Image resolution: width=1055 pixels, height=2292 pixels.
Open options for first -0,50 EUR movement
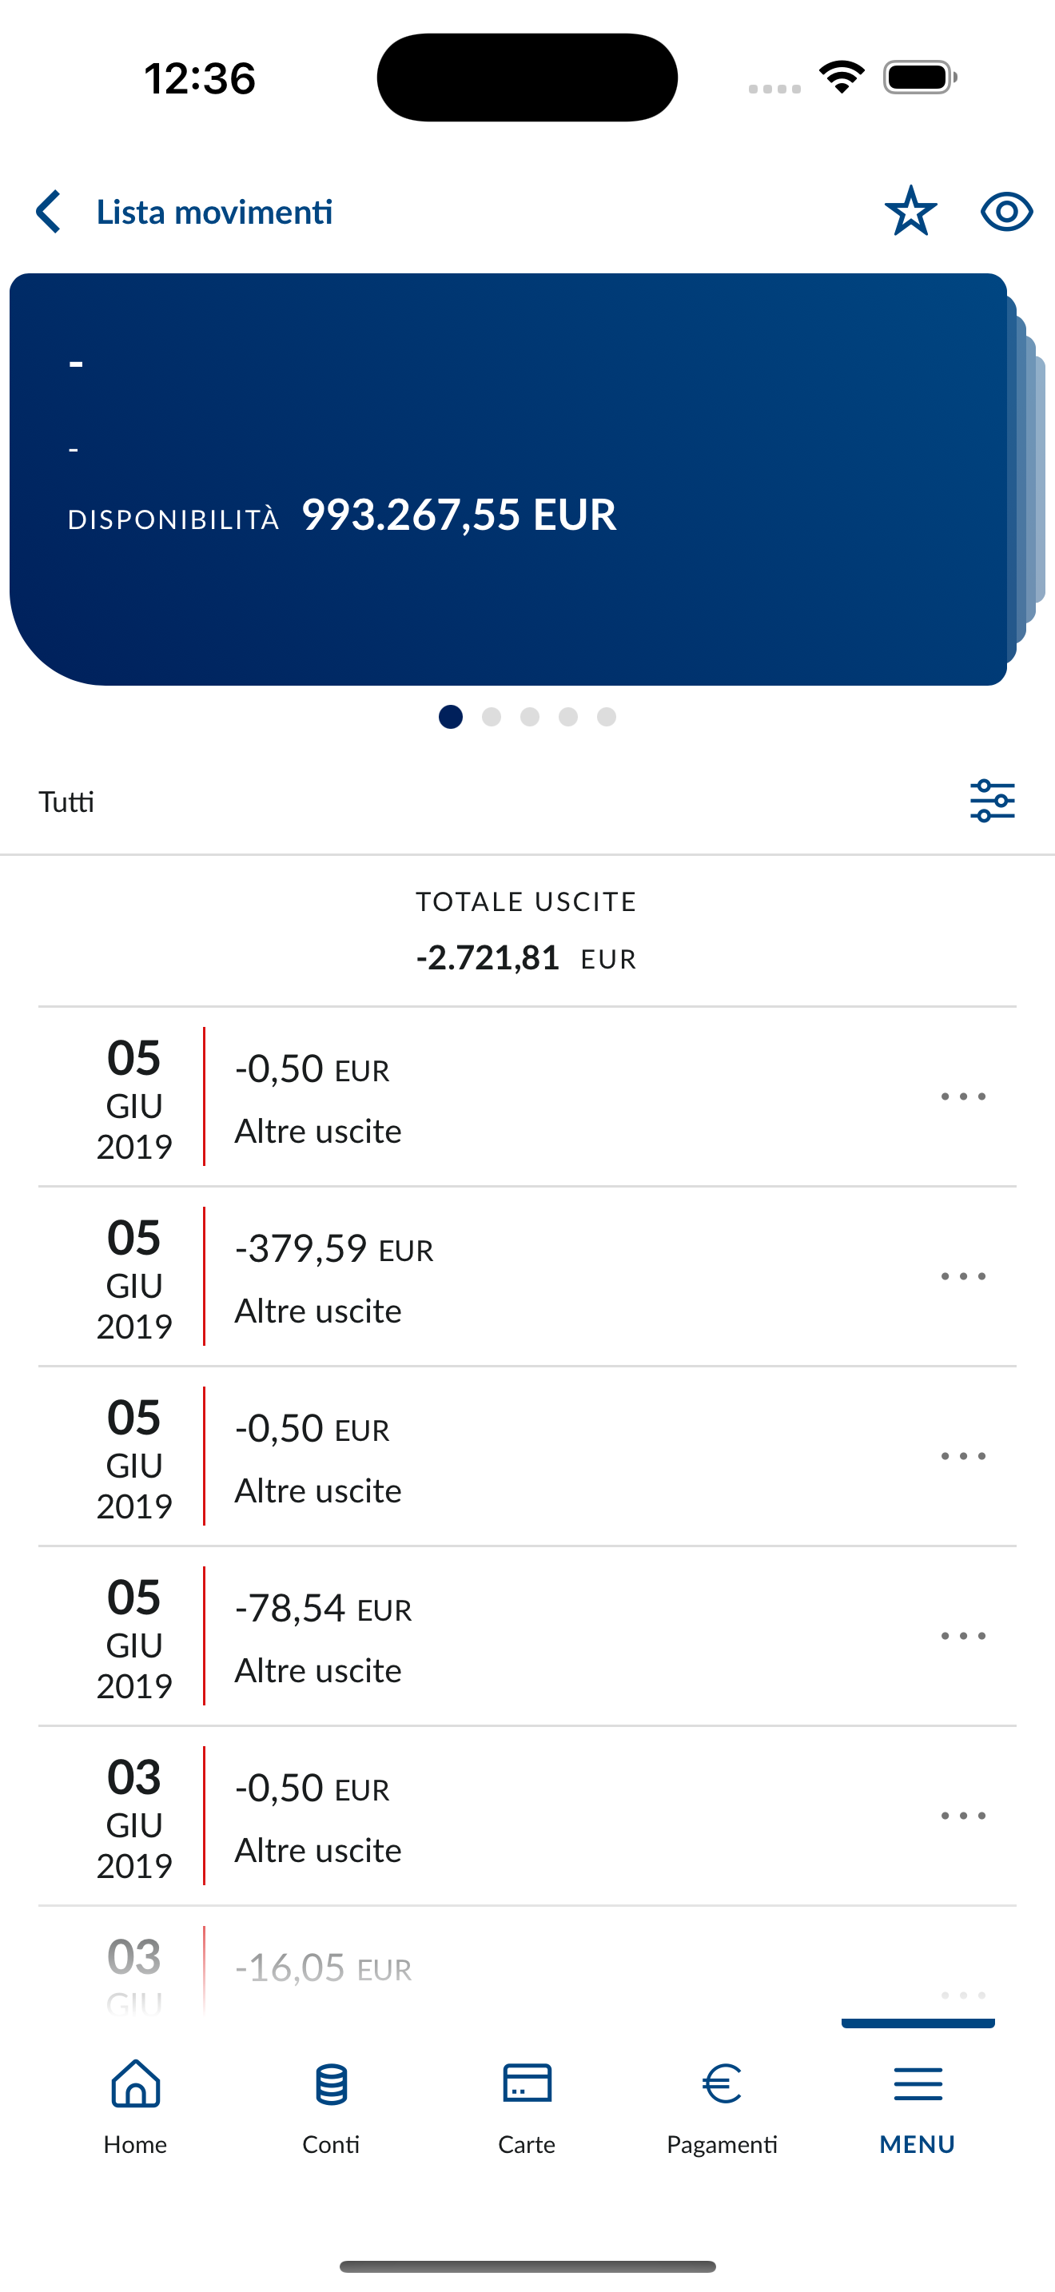tap(963, 1096)
